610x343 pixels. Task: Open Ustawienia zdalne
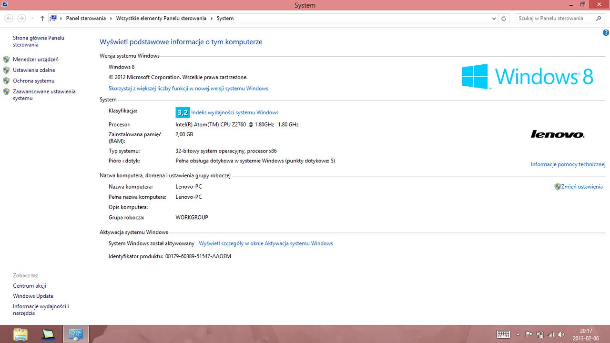tap(34, 70)
